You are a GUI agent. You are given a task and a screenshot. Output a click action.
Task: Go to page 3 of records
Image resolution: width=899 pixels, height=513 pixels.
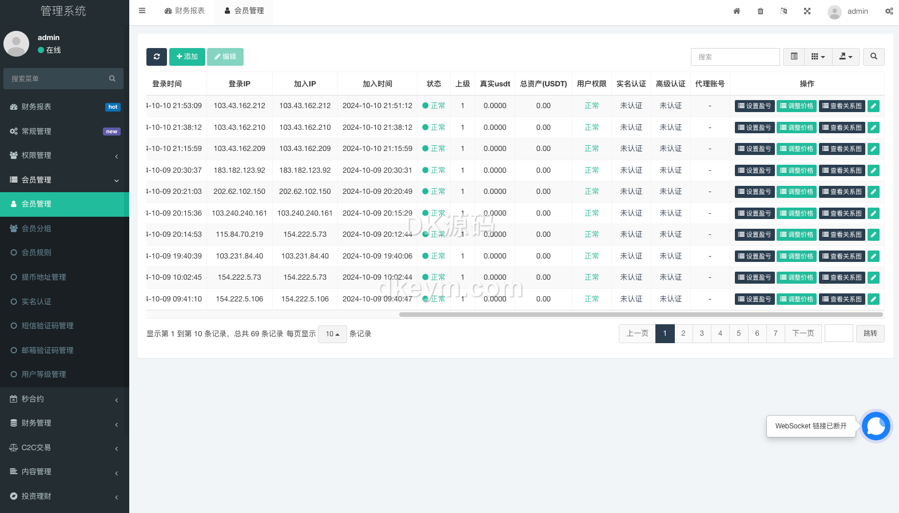point(702,333)
